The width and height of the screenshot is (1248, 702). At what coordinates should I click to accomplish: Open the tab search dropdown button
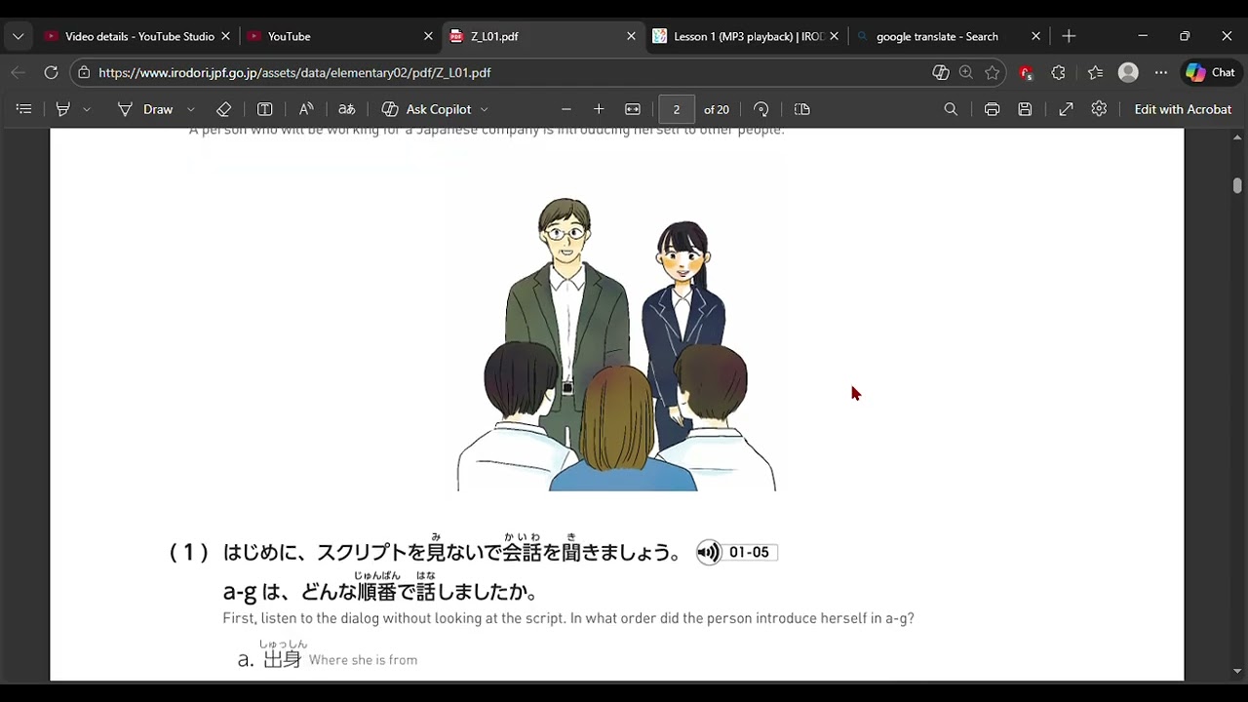18,36
